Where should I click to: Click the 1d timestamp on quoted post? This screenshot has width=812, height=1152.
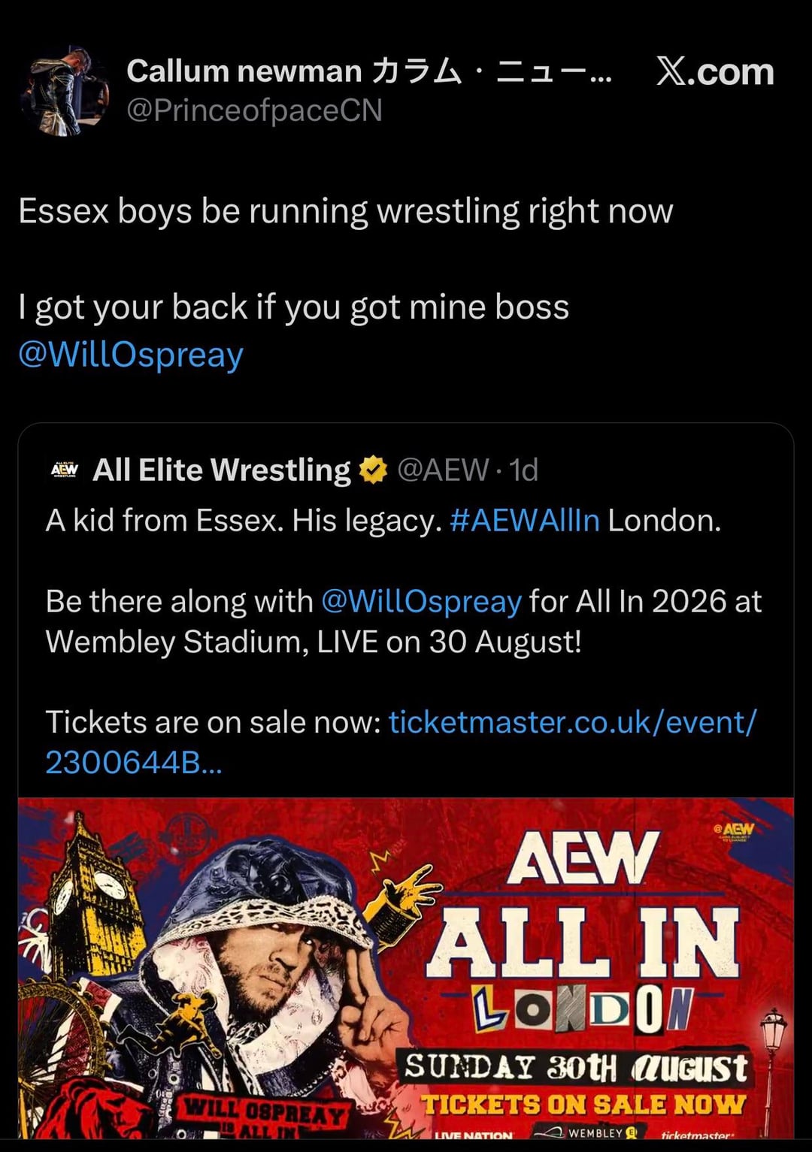pyautogui.click(x=524, y=470)
